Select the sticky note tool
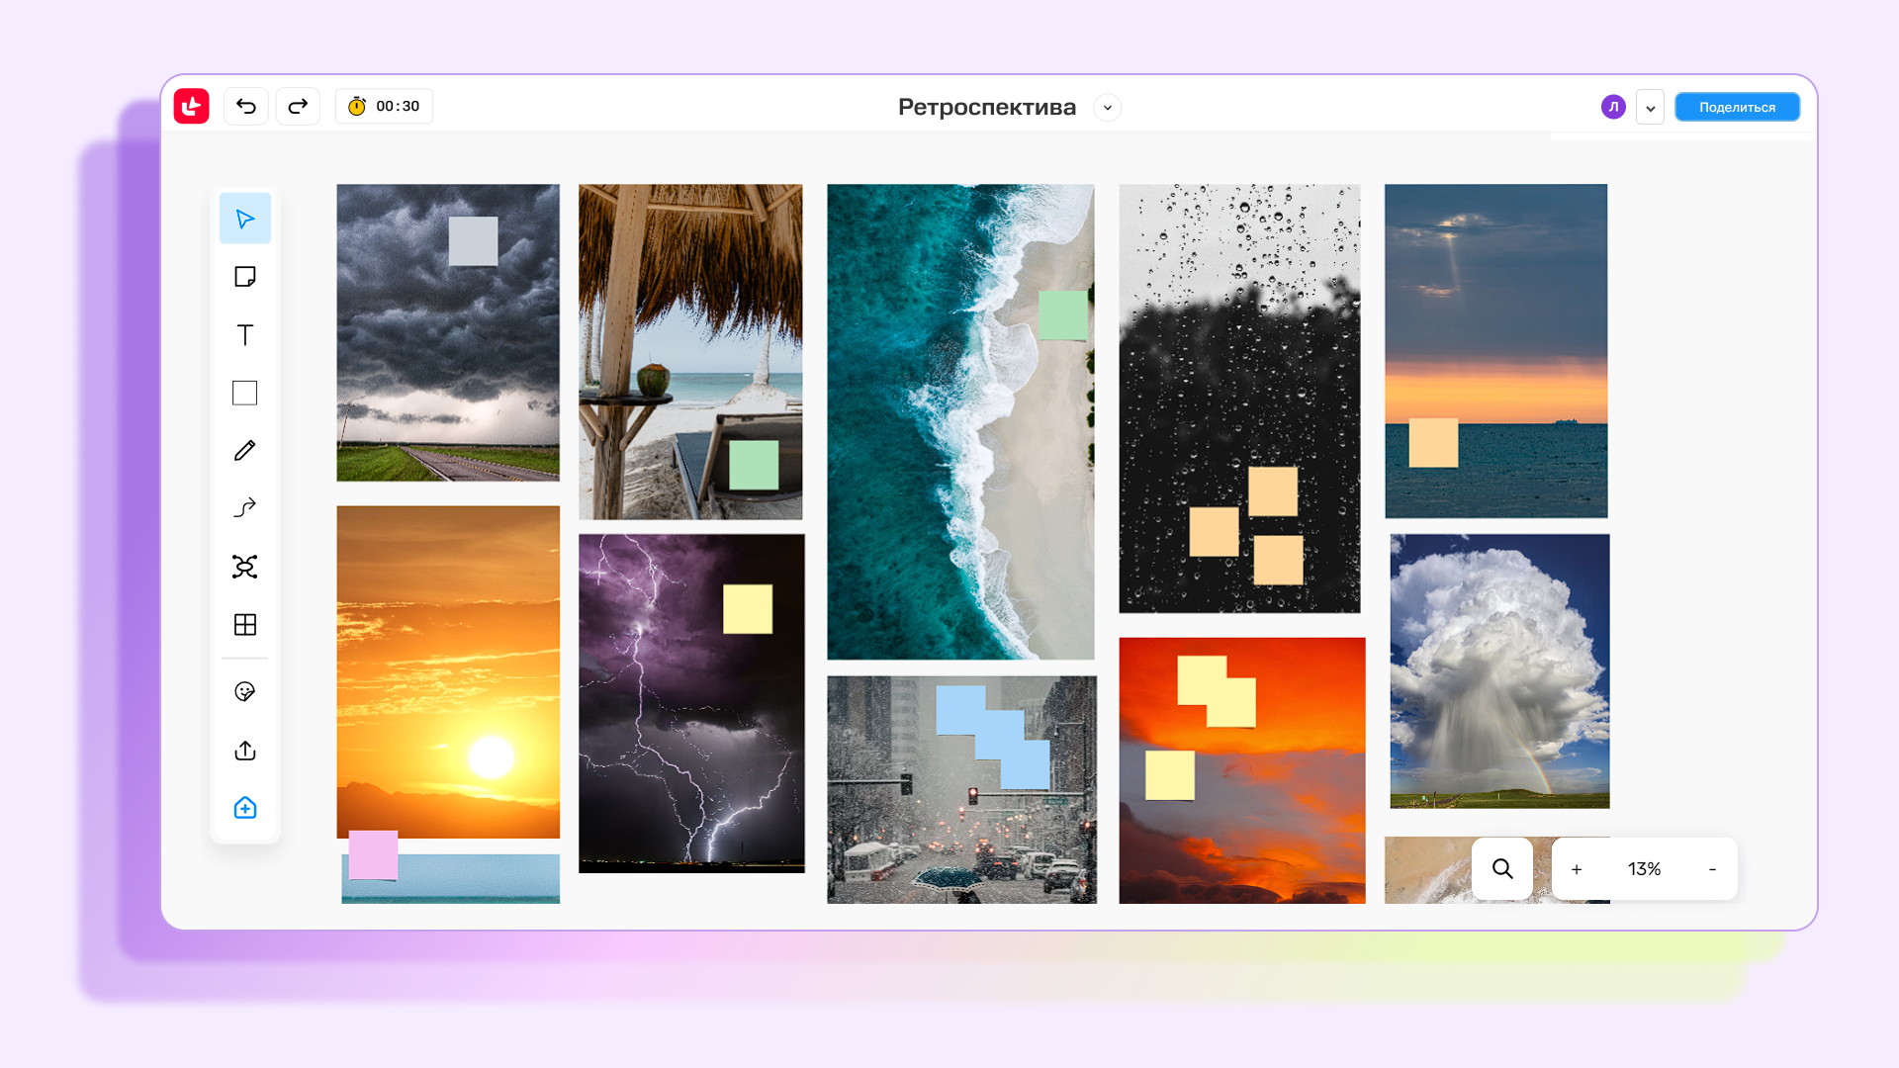Viewport: 1899px width, 1068px height. tap(244, 277)
